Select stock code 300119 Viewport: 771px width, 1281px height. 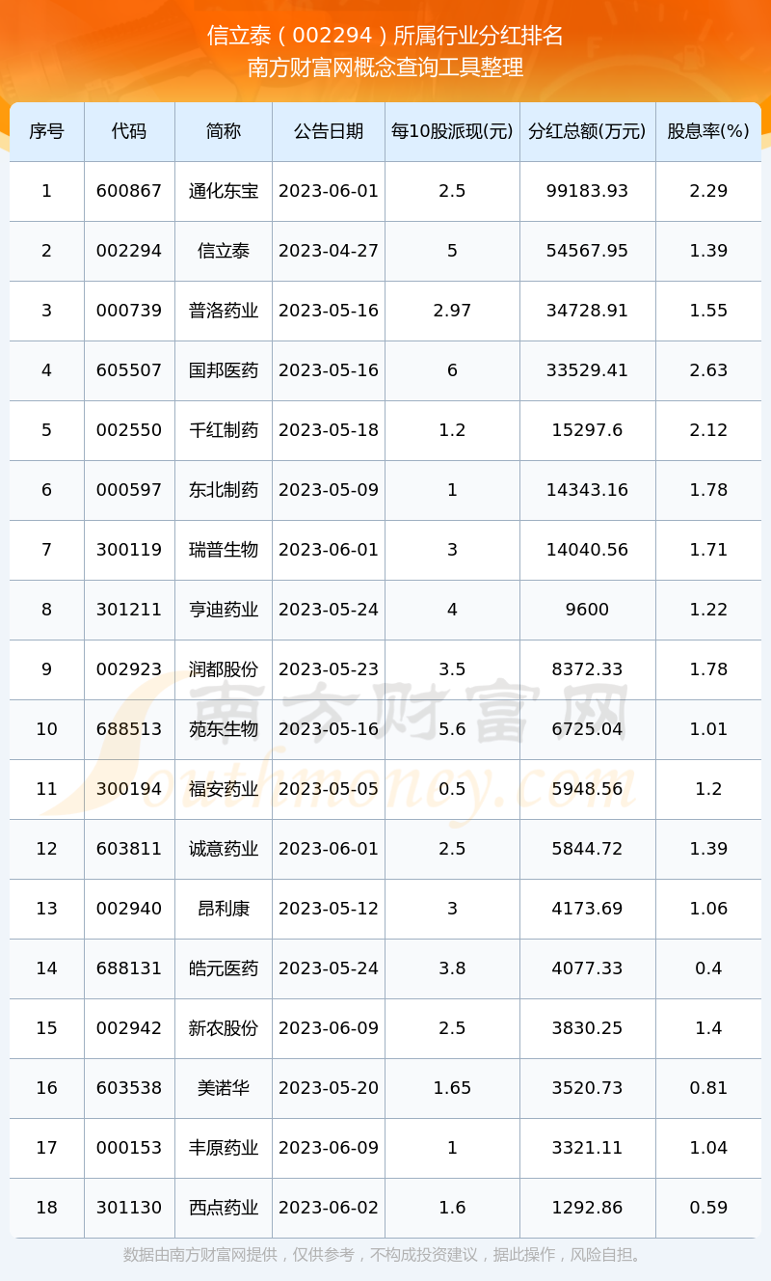pos(129,550)
